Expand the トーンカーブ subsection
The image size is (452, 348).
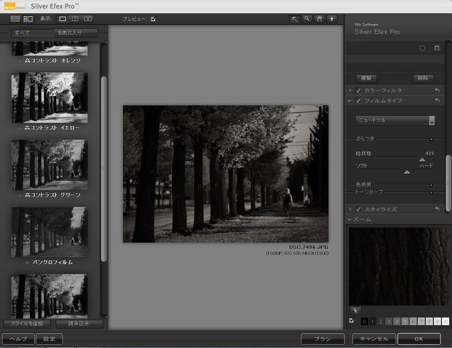coord(431,193)
